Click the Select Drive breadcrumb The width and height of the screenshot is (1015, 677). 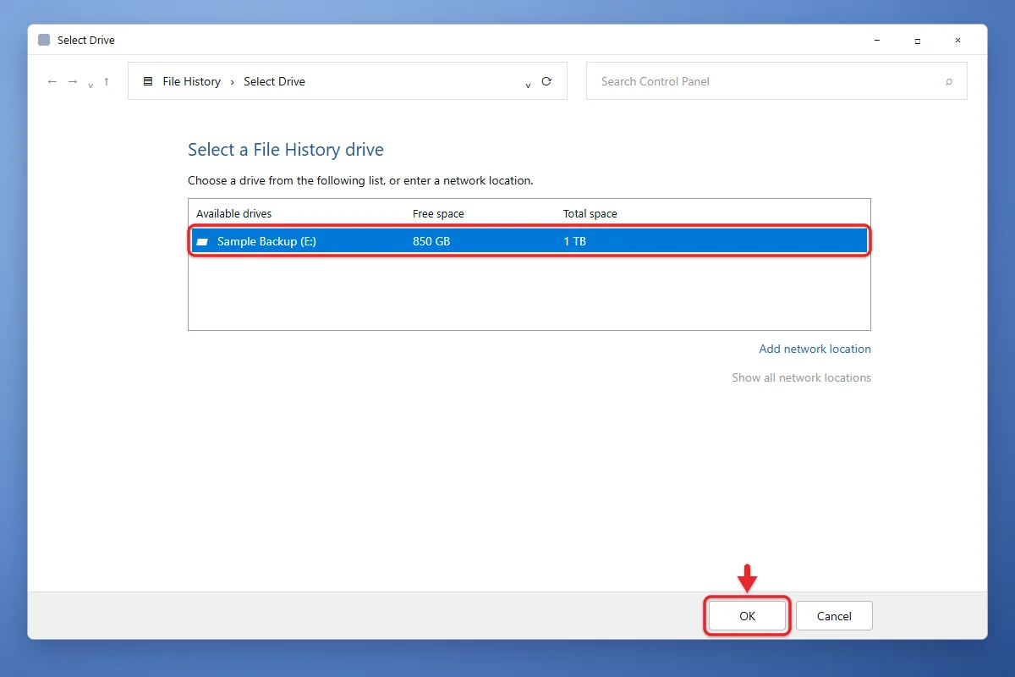274,81
